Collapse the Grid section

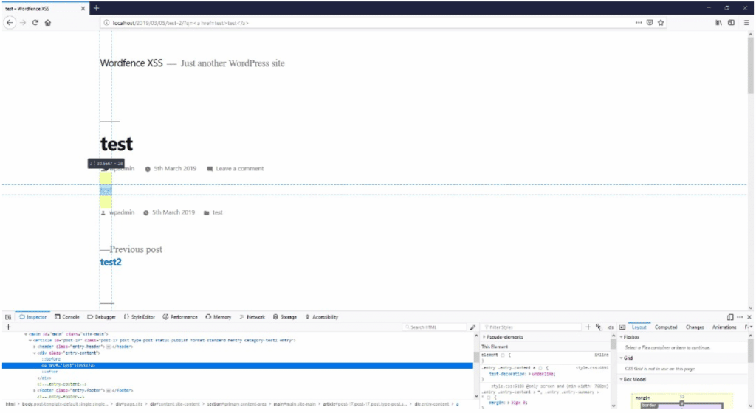622,358
